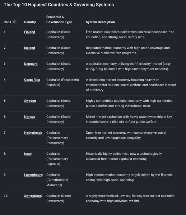Image resolution: width=186 pixels, height=215 pixels.
Task: Click rank number 10 cell
Action: point(6,196)
